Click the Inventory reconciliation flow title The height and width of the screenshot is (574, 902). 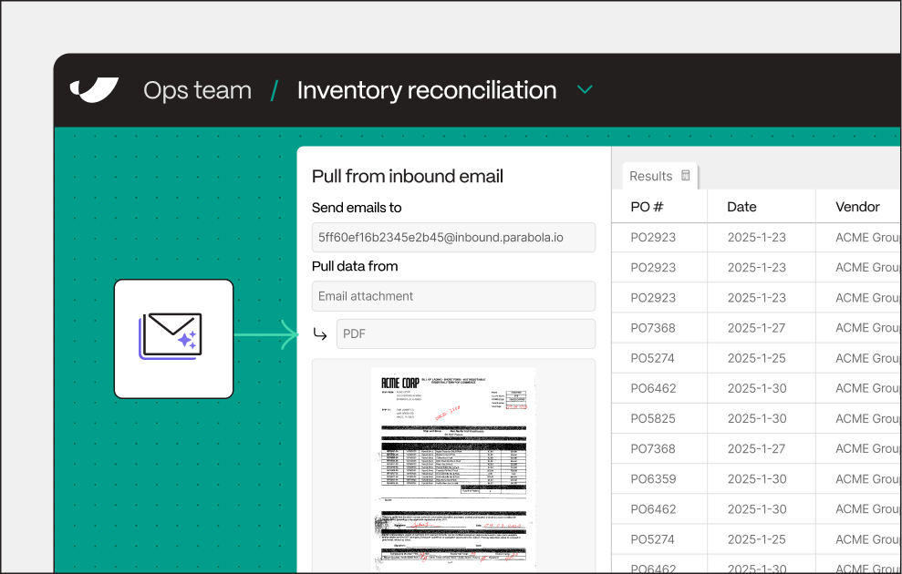coord(427,90)
